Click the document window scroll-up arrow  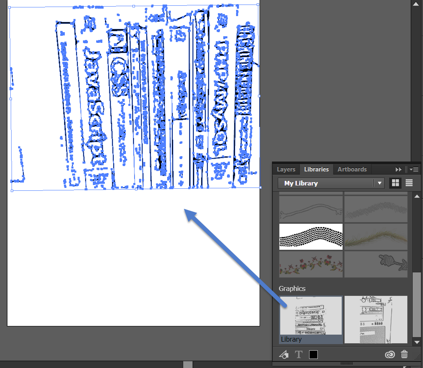pyautogui.click(x=416, y=4)
